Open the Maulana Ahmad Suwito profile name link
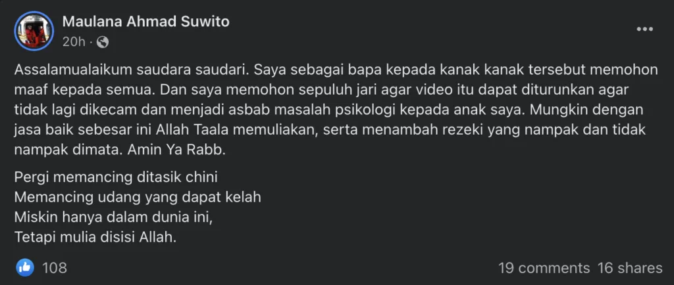The image size is (674, 285). tap(145, 22)
